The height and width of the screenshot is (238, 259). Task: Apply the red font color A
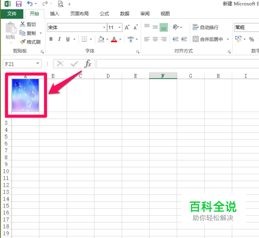(114, 39)
